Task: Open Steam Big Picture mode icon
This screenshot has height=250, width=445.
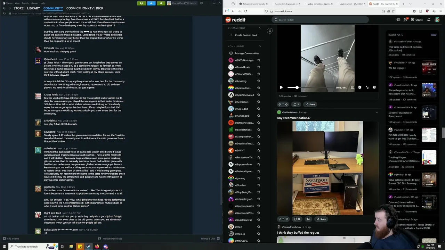Action: [201, 3]
